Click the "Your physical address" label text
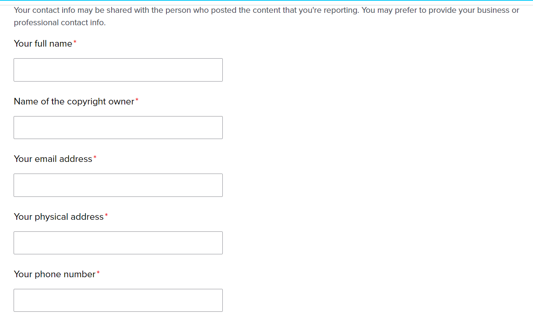 [x=59, y=217]
